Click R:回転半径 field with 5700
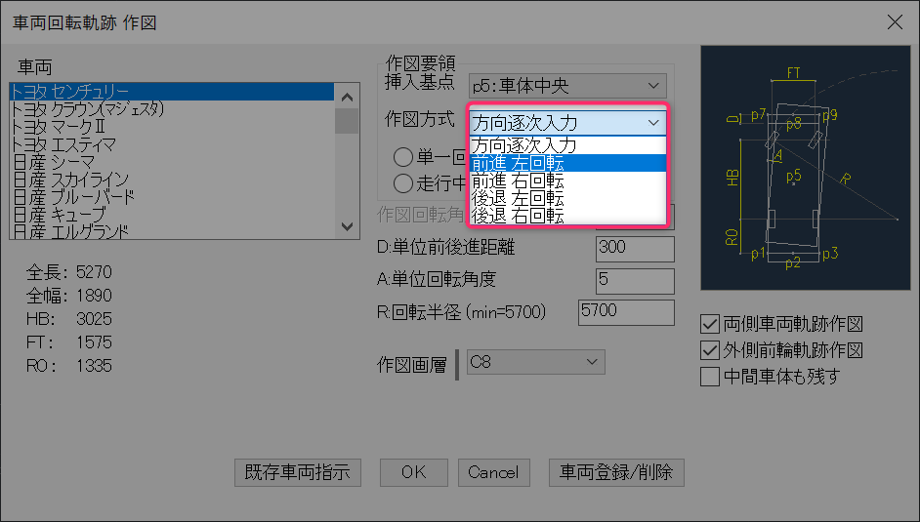 point(626,312)
